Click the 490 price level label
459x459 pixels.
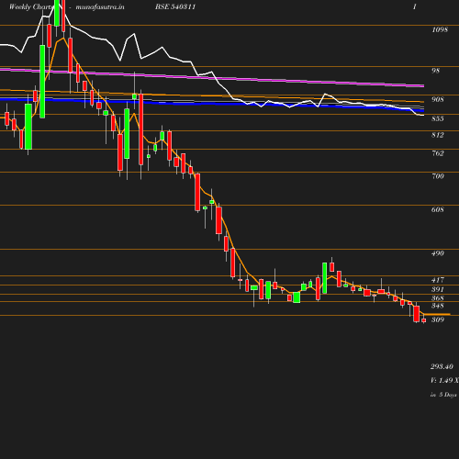tap(438, 253)
